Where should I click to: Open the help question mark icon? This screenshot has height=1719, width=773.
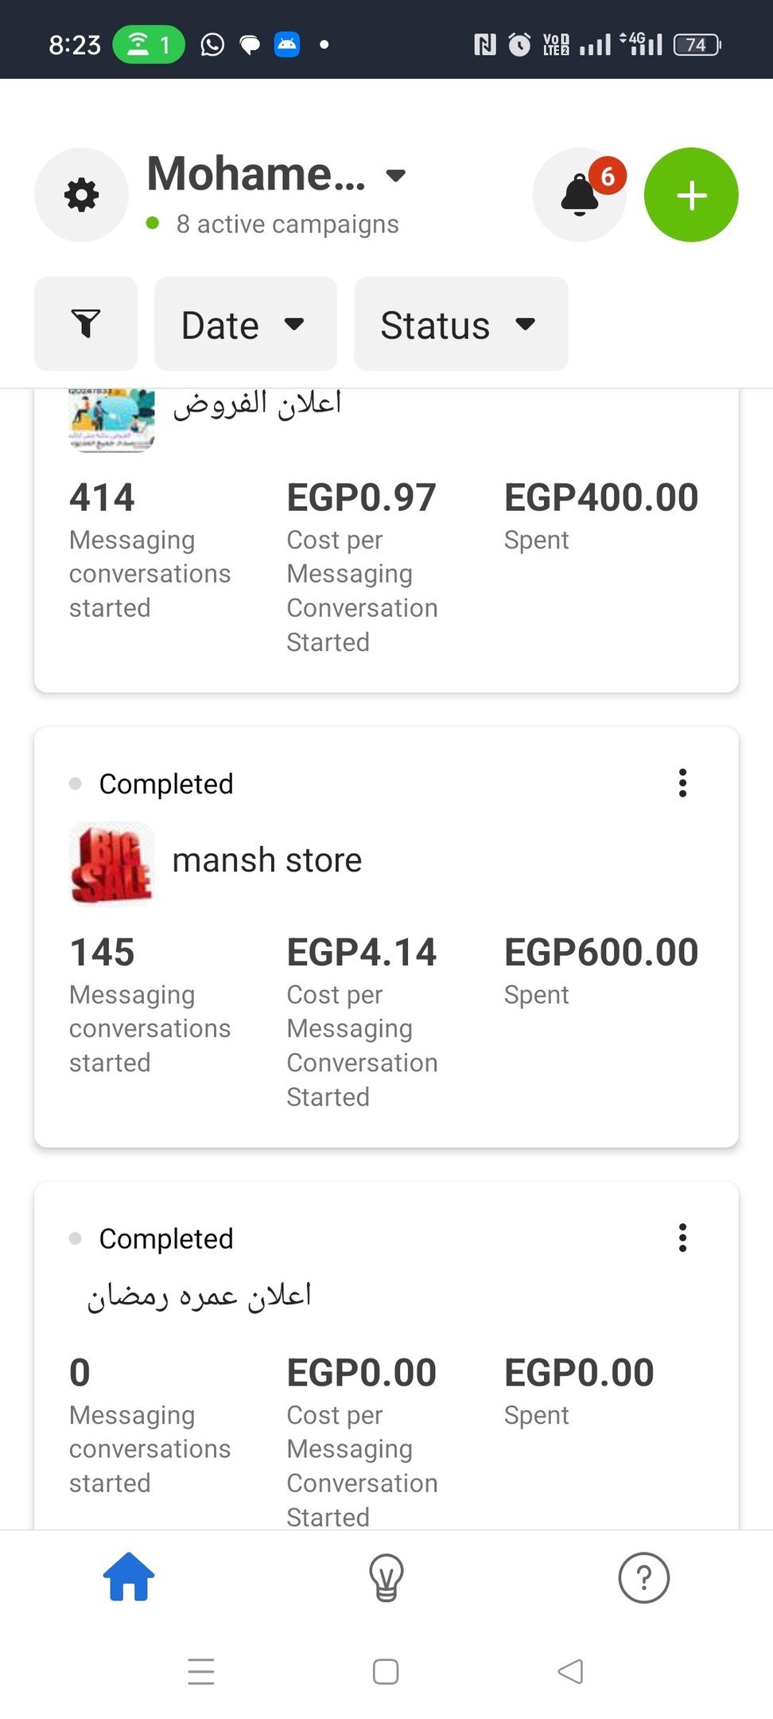click(644, 1577)
